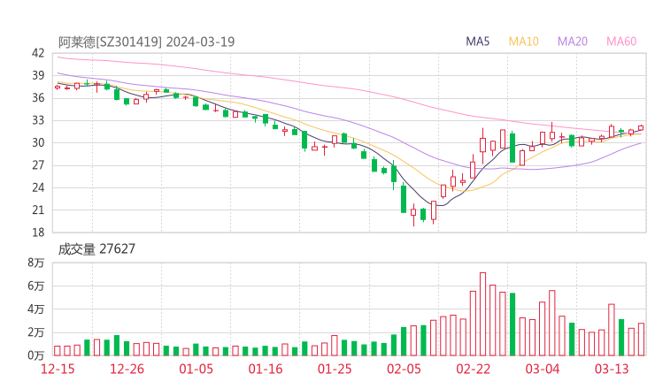Click the last candlestick on the right edge
Image resolution: width=655 pixels, height=389 pixels.
point(641,127)
